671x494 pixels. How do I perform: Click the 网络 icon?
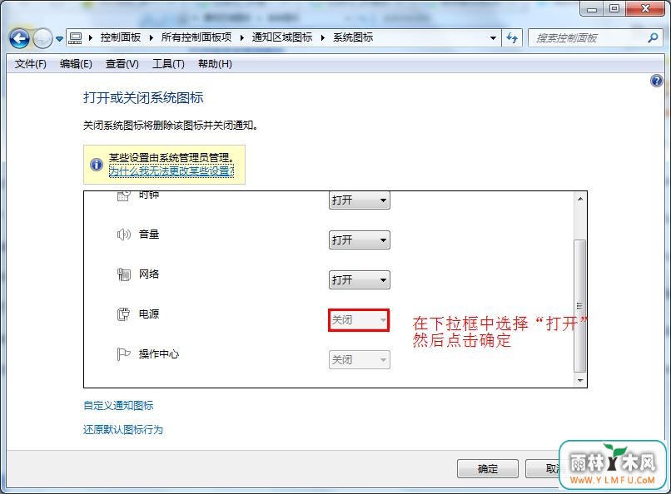pyautogui.click(x=124, y=274)
